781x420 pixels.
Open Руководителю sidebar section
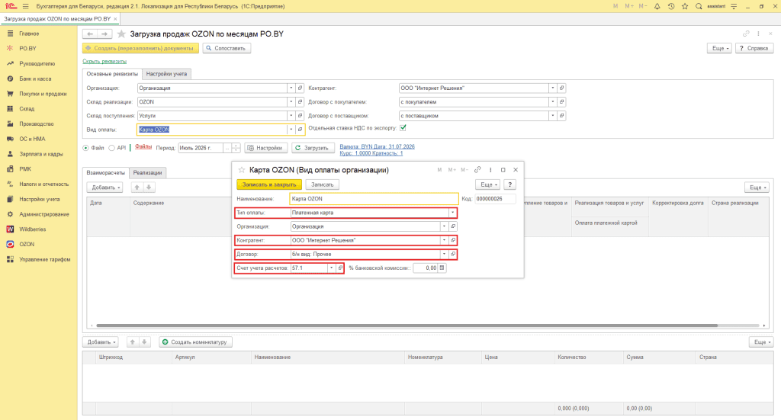[37, 64]
